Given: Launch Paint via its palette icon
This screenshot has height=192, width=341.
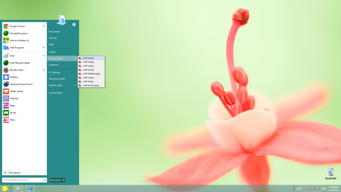Looking at the screenshot, I should pos(6,56).
